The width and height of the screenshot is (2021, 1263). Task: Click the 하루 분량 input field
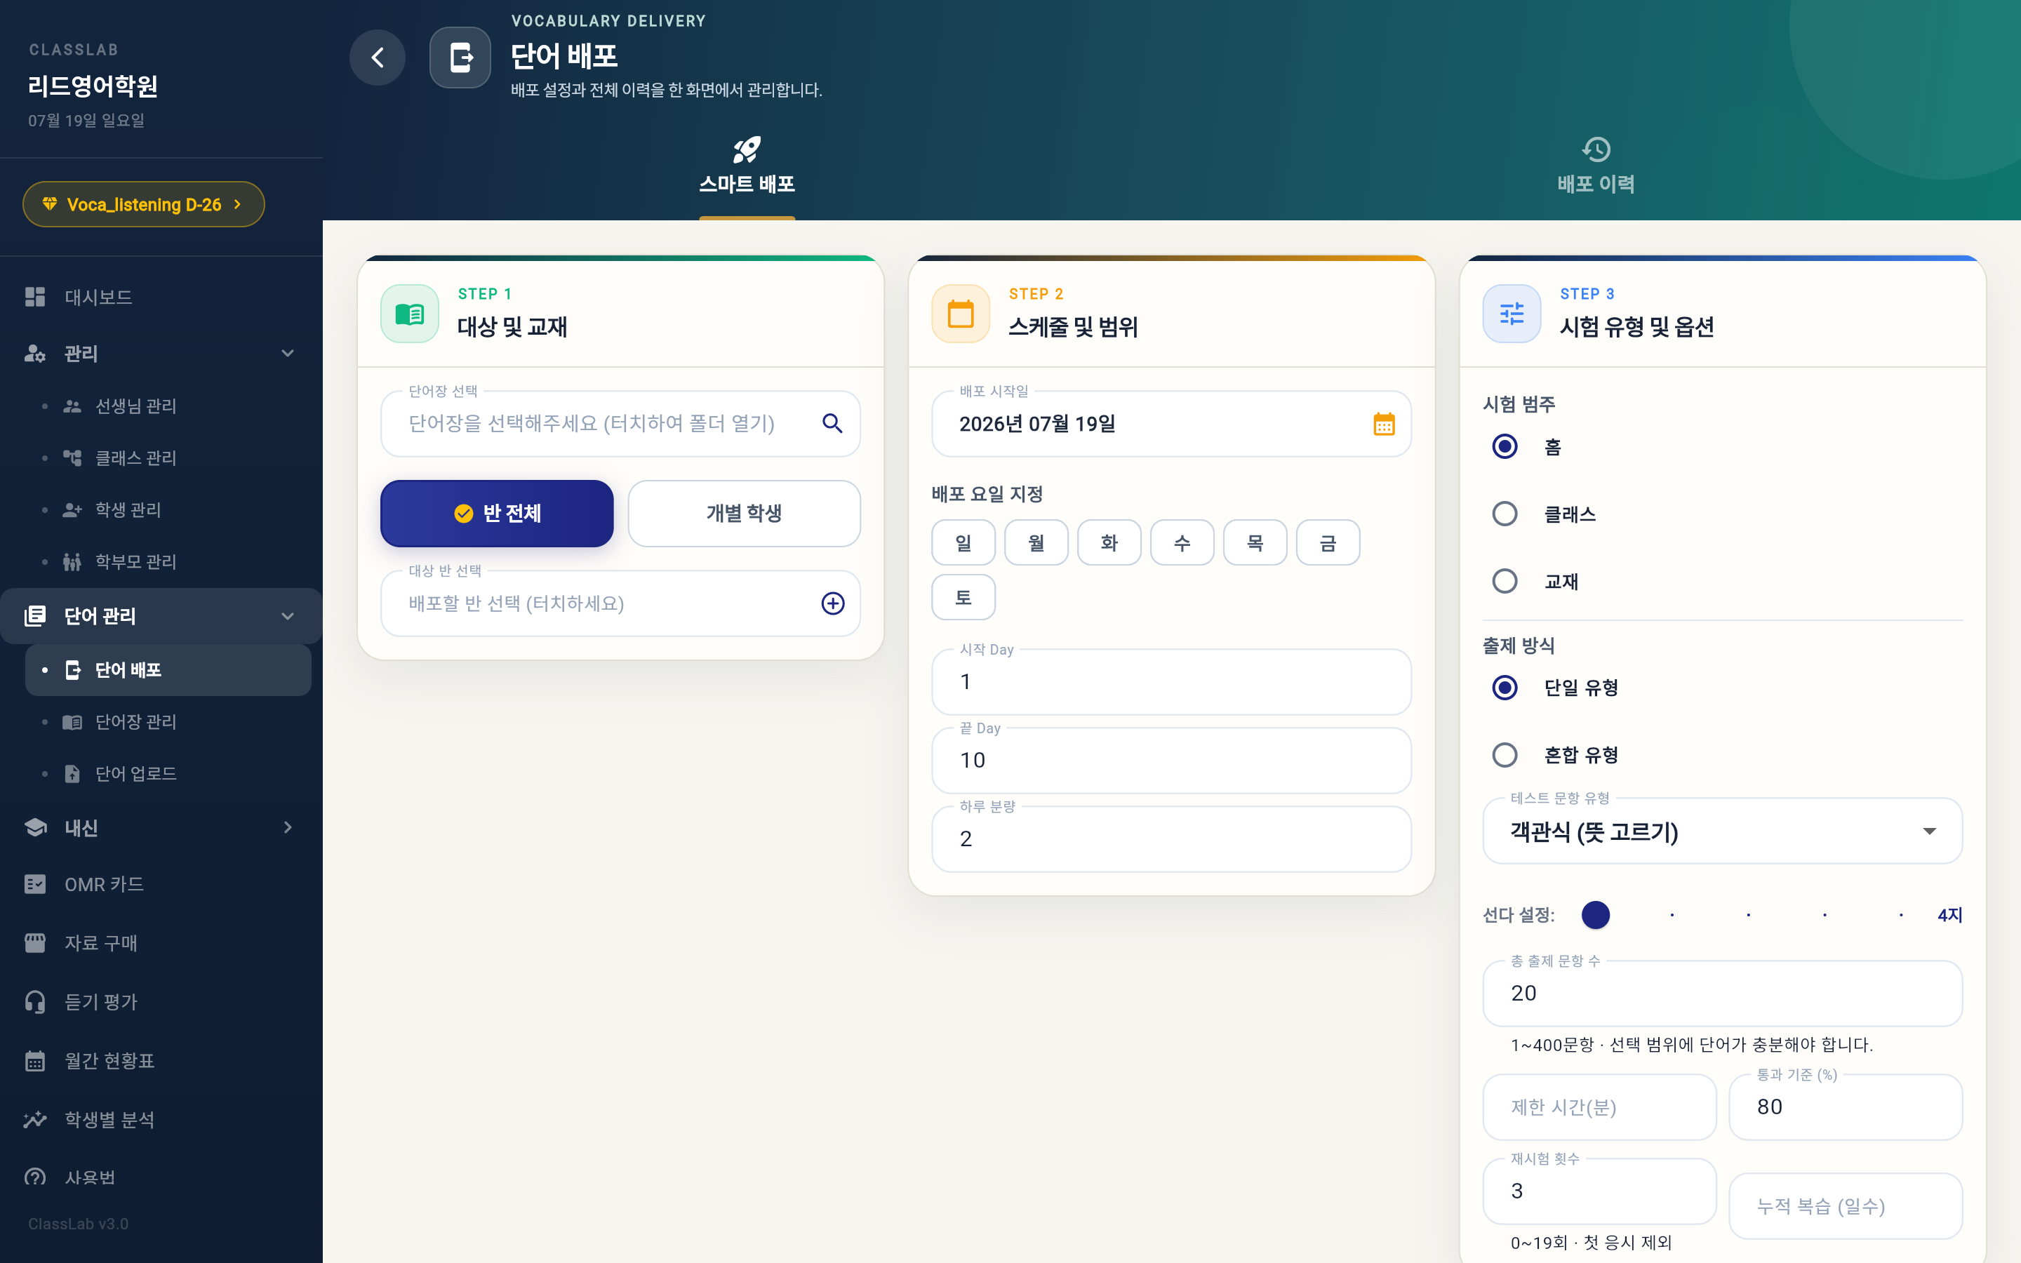1170,838
